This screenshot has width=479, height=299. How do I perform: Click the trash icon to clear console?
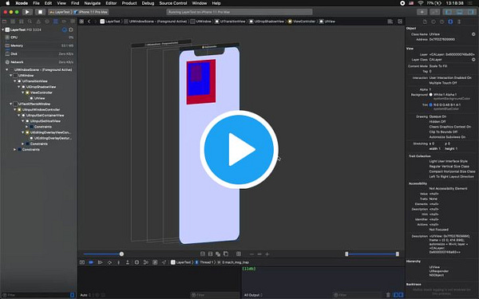coord(388,295)
